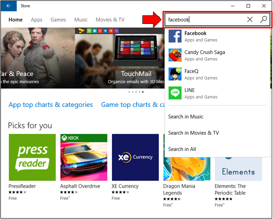Select Search in All option
This screenshot has width=273, height=219.
pos(182,149)
